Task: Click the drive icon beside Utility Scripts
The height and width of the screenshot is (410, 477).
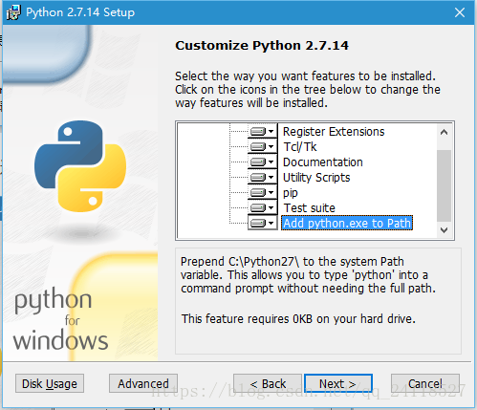Action: coord(263,177)
